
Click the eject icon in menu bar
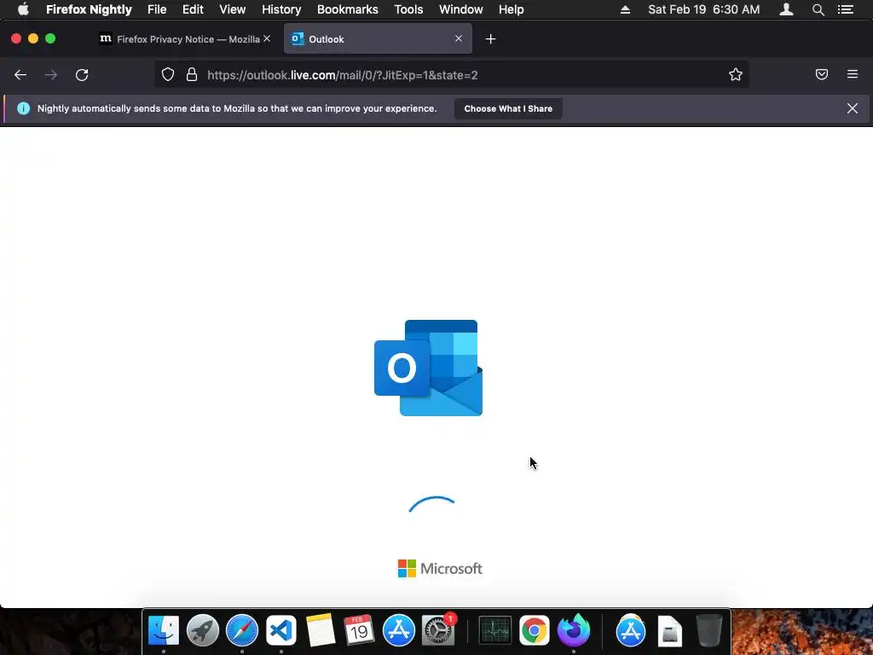pos(625,9)
